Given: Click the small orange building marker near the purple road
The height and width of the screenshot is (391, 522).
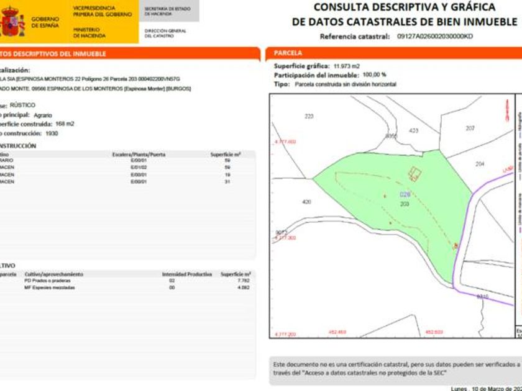Looking at the screenshot, I should (x=456, y=246).
